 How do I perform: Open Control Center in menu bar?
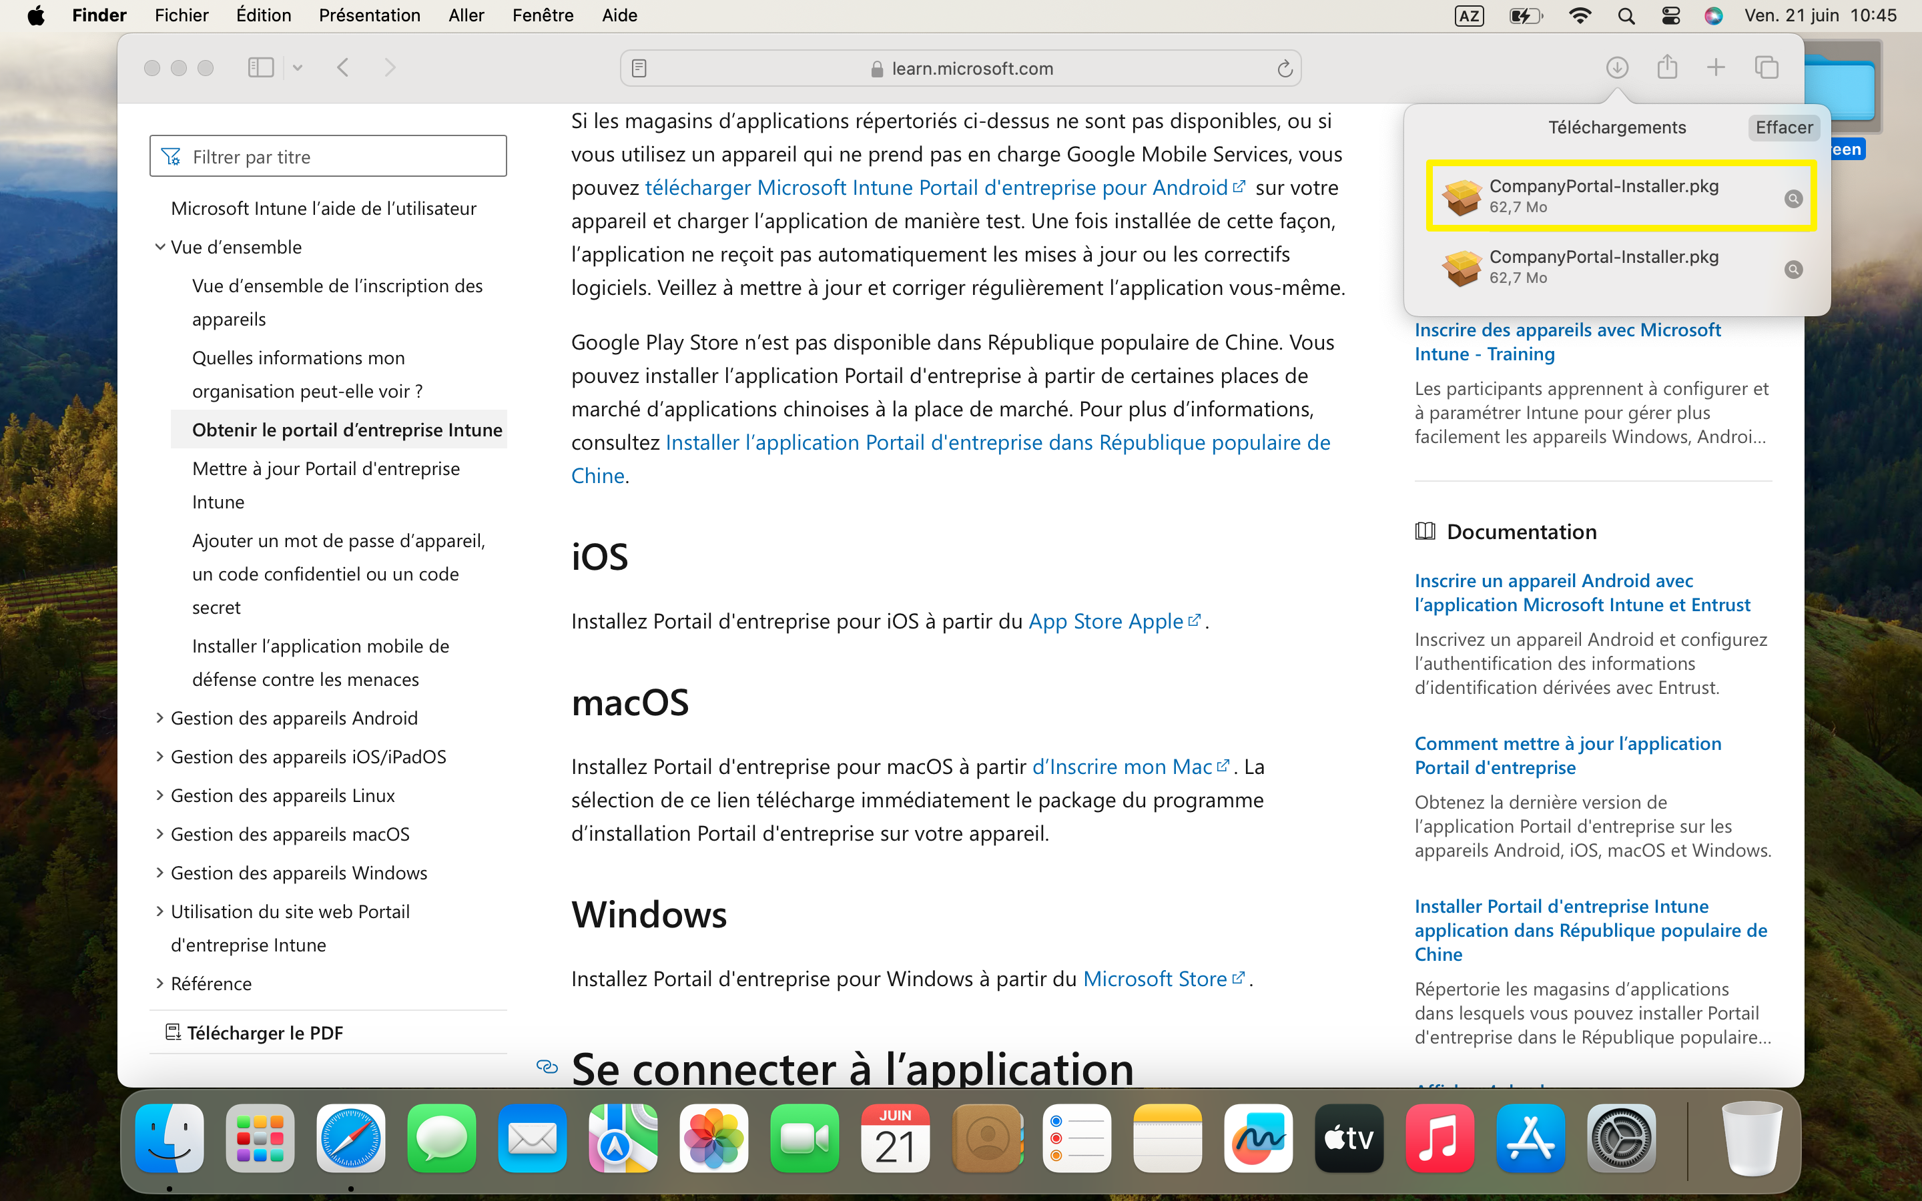pyautogui.click(x=1670, y=15)
